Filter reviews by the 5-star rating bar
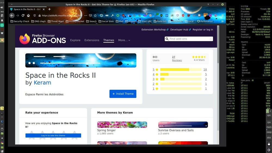Viewport: 272px width, 153px height. [181, 70]
